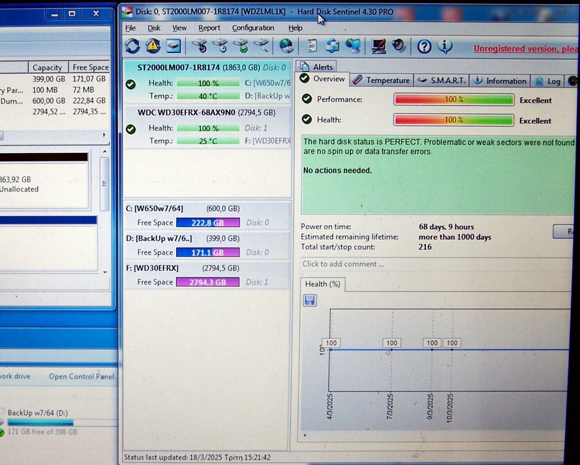Click the scroll-down arrow in left window
The height and width of the screenshot is (465, 580).
point(105,272)
